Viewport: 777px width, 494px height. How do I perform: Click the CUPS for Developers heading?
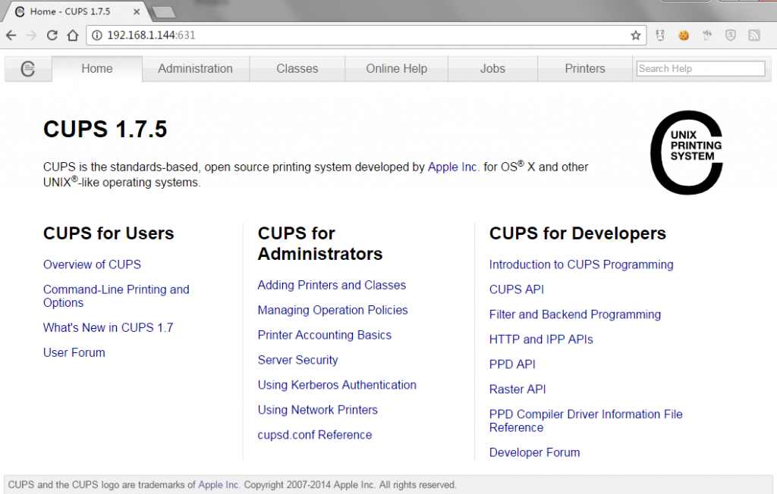577,233
